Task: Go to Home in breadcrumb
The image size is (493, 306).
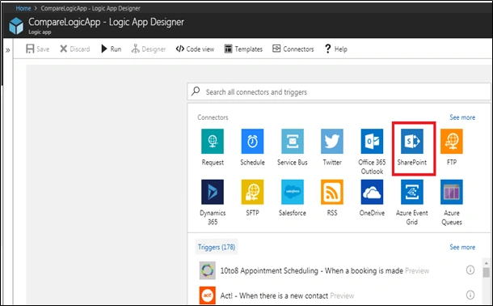Action: pyautogui.click(x=23, y=8)
